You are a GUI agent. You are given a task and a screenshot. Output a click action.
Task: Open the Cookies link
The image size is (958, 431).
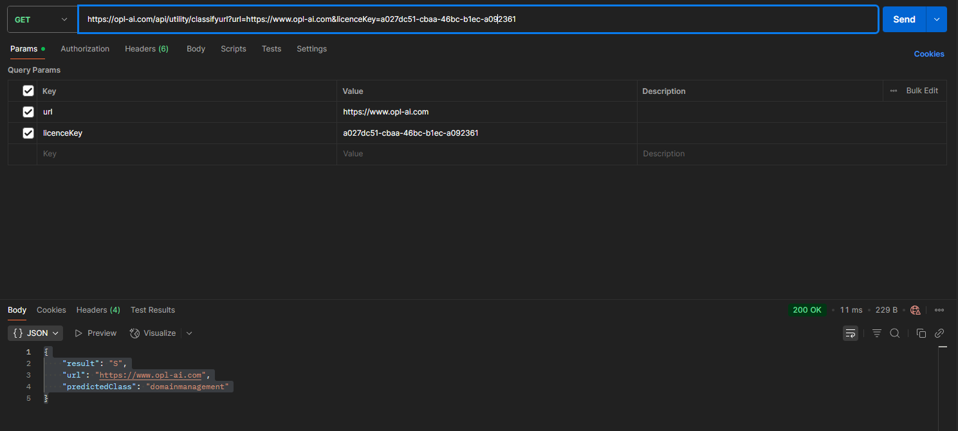tap(929, 54)
